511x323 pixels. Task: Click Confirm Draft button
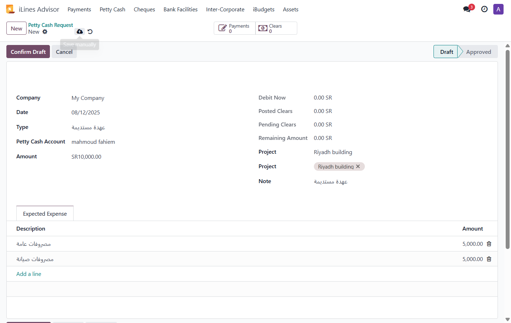coord(28,52)
